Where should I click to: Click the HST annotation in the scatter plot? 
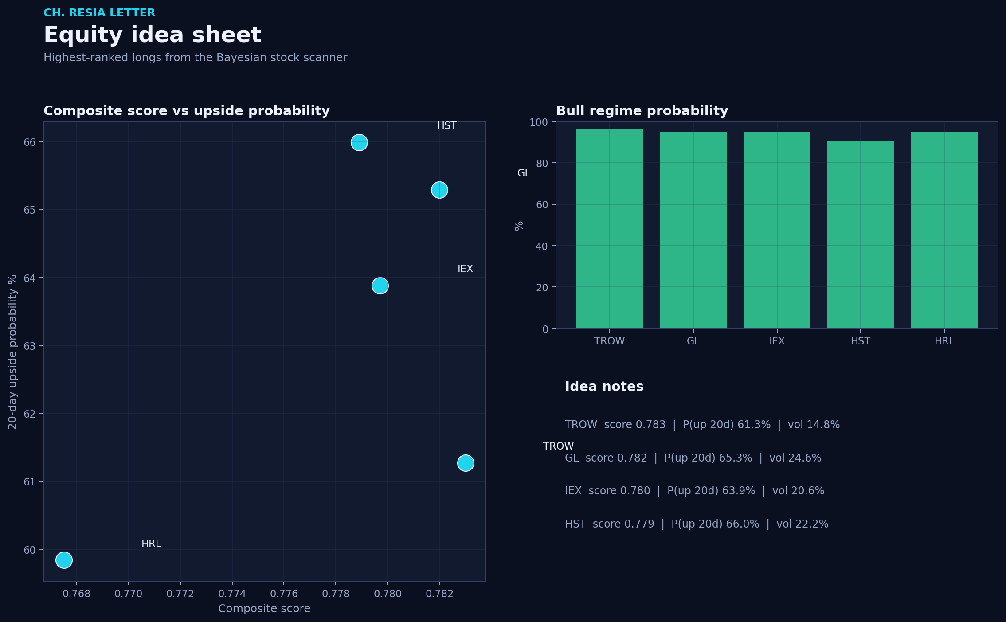(447, 126)
